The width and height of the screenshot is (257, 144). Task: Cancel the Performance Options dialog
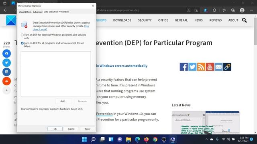[x=71, y=129]
